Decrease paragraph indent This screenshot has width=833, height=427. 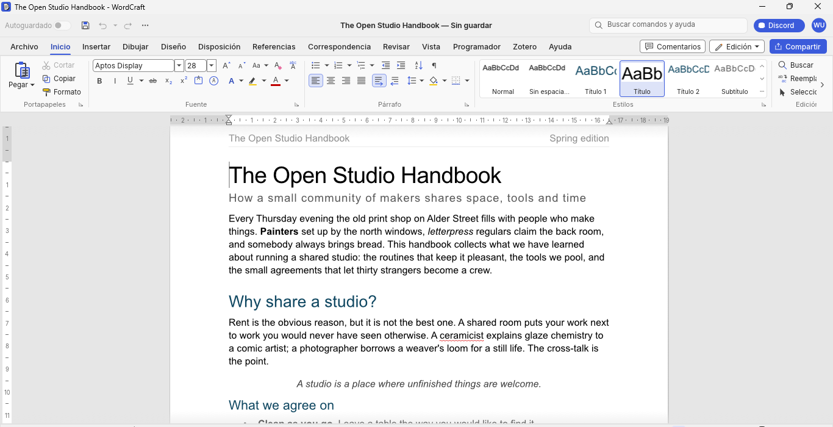386,65
